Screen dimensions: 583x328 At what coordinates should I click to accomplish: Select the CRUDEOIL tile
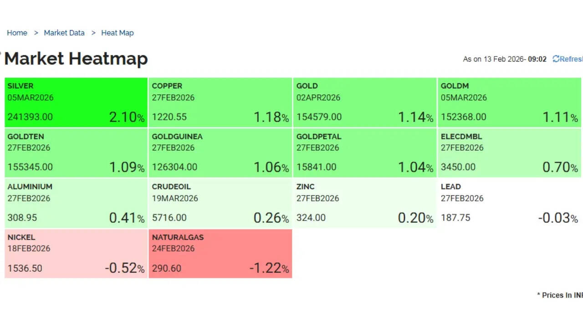point(220,203)
